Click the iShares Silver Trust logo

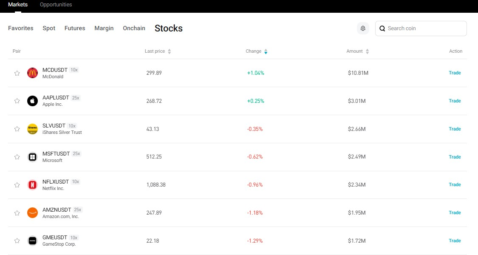click(x=33, y=129)
